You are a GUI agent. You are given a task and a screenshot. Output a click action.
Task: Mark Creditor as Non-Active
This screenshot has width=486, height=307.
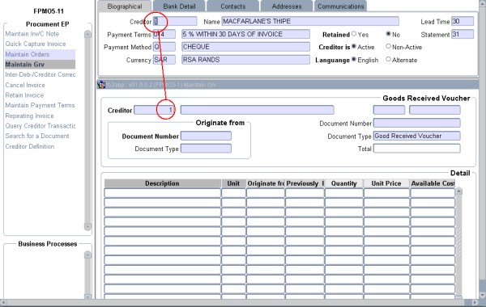388,46
